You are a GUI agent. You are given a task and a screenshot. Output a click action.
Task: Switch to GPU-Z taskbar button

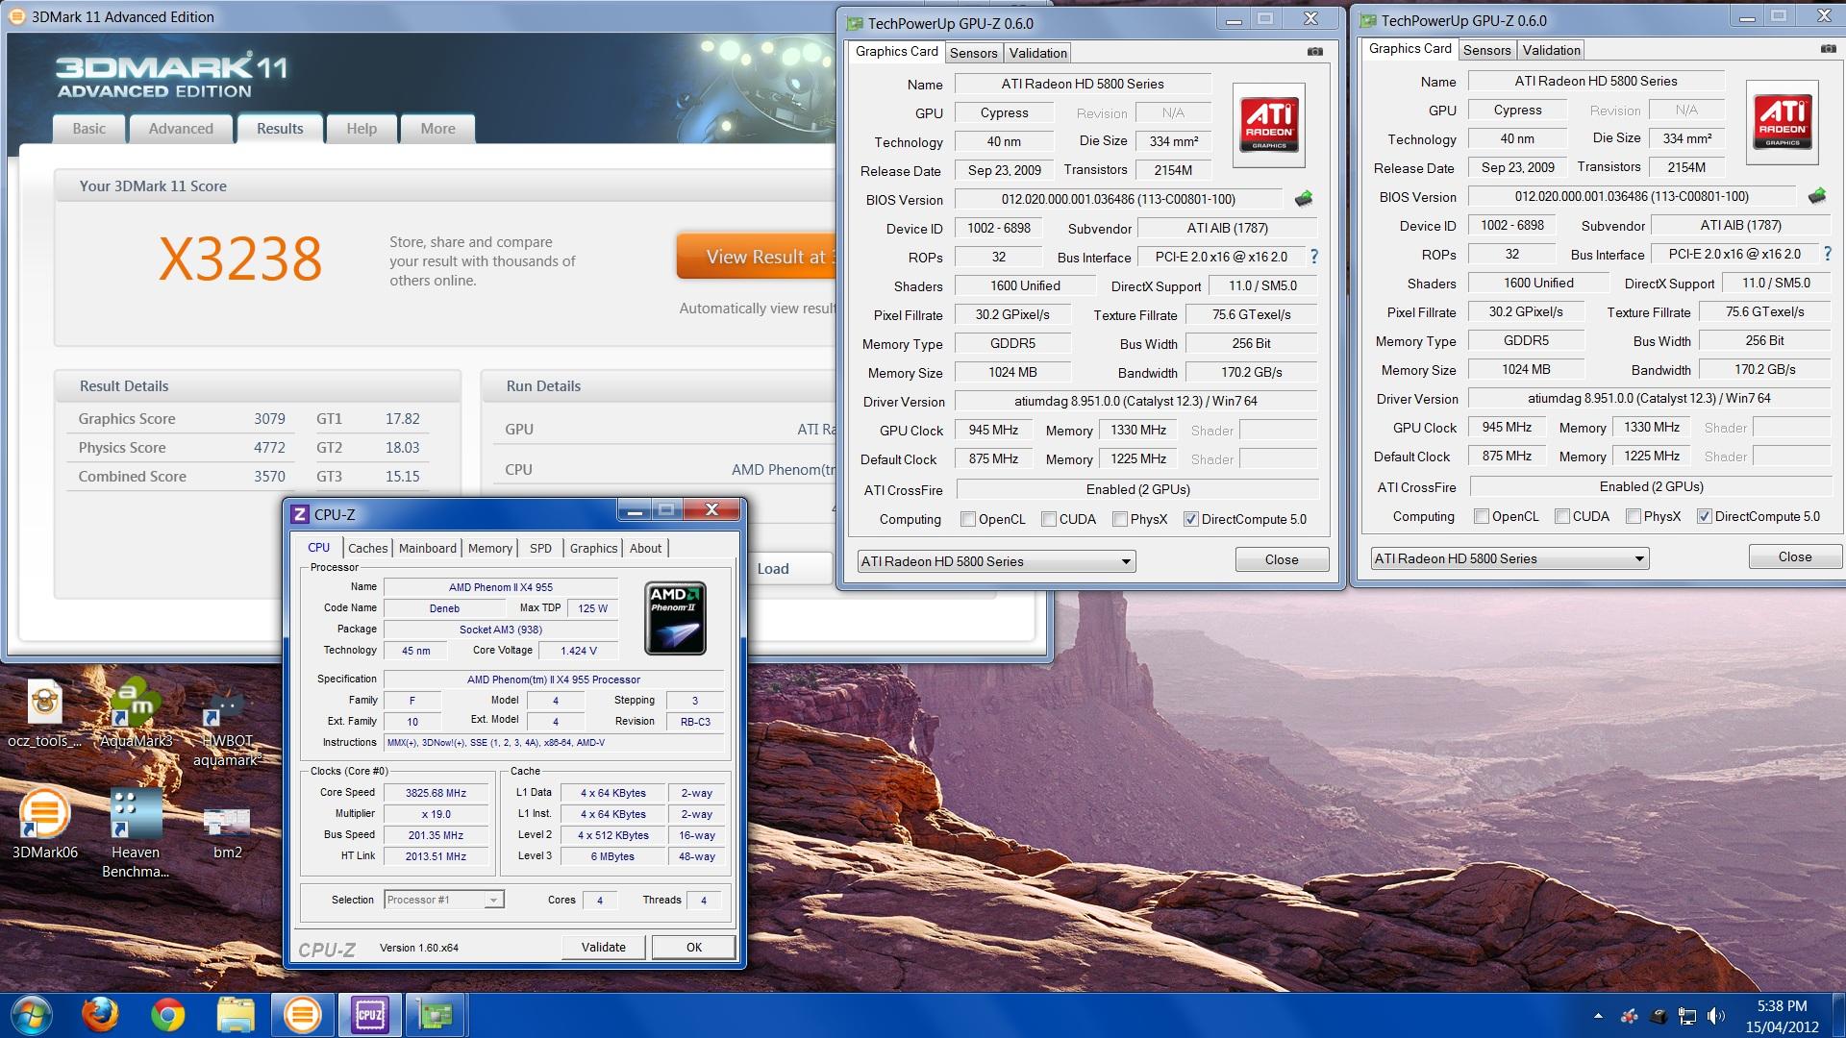437,1015
